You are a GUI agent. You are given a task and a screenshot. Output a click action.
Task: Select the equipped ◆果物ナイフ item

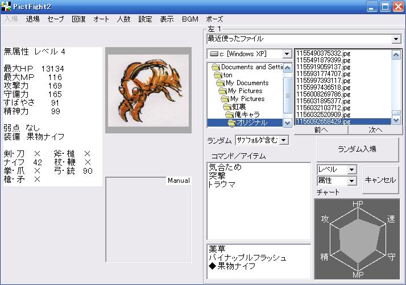tap(232, 266)
